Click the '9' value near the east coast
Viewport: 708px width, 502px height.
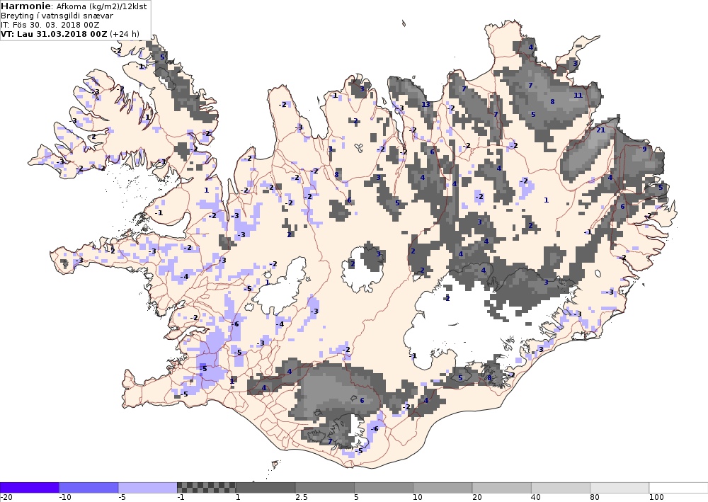pyautogui.click(x=644, y=149)
